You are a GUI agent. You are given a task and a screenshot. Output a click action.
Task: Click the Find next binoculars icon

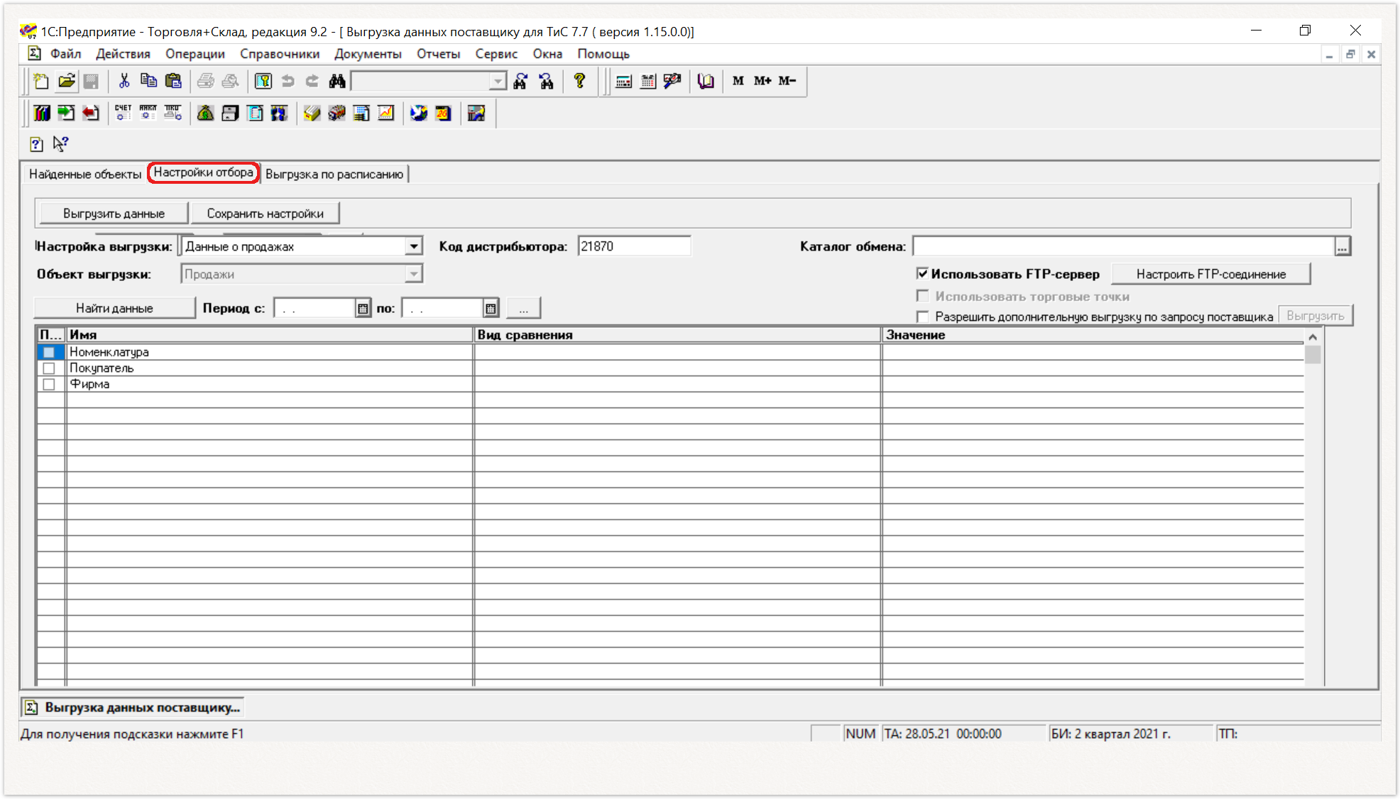coord(520,81)
